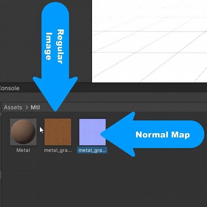Select the brown metal_gra... texture thumbnail
The height and width of the screenshot is (207, 207).
[x=58, y=132]
